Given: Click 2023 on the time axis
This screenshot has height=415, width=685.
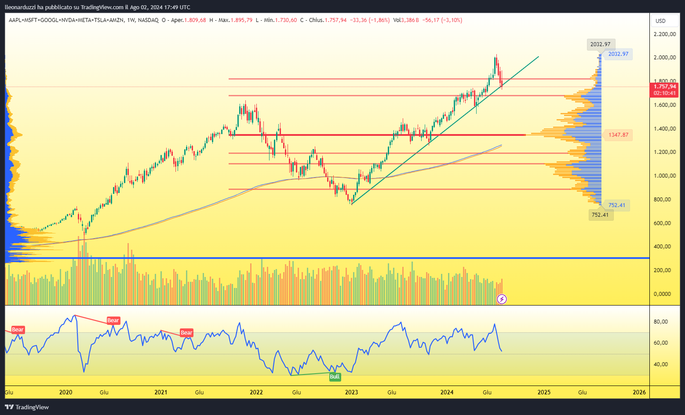Looking at the screenshot, I should click(351, 392).
